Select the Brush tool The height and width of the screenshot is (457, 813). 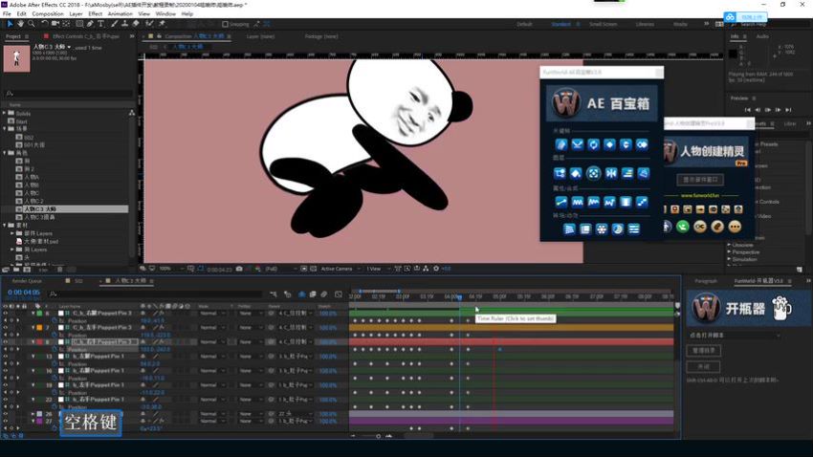114,24
